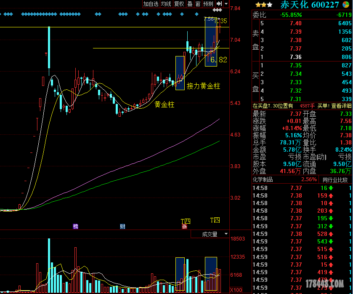Viewport: 353px width, 294px height.
Task: Open 同行业比较 industry comparison
Action: click(335, 180)
